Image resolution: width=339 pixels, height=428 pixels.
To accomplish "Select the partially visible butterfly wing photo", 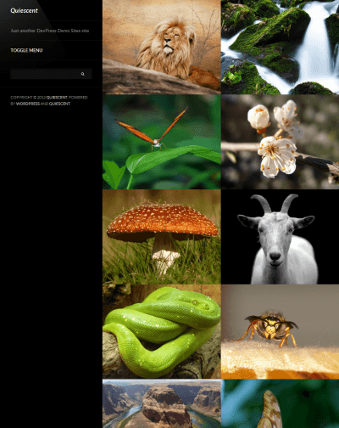I will (x=280, y=403).
